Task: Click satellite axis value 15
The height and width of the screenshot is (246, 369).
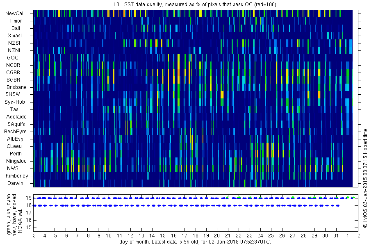Action: pos(29,228)
